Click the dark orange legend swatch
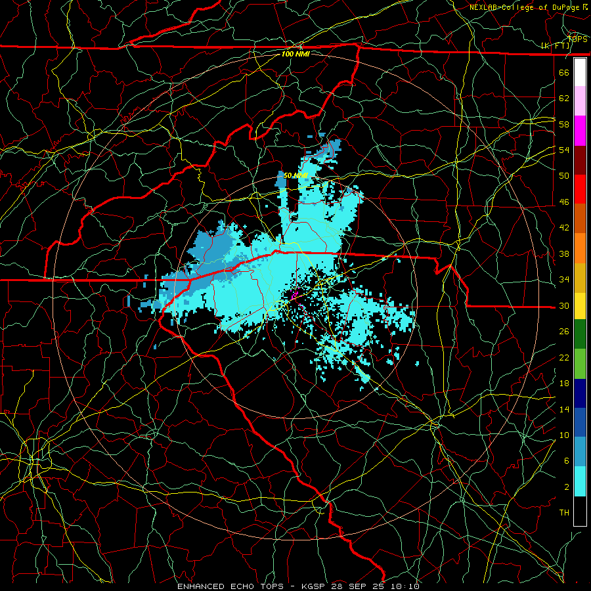Viewport: 591px width, 591px height. tap(580, 219)
